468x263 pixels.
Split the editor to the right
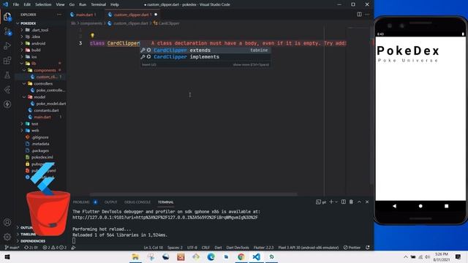click(x=359, y=15)
